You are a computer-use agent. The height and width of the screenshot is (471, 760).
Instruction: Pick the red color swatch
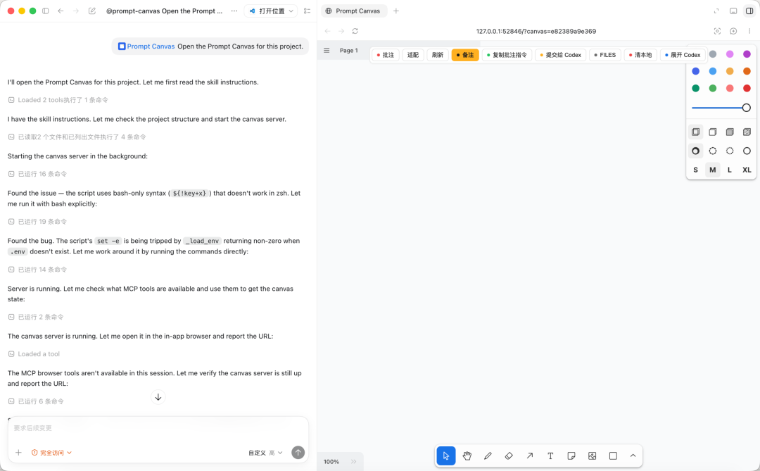747,88
